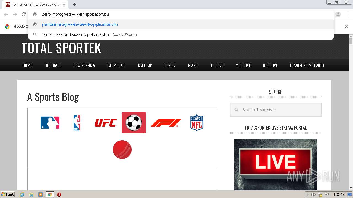The image size is (353, 198).
Task: Click the taskbar clock showing 9:35 AM
Action: coord(339,194)
